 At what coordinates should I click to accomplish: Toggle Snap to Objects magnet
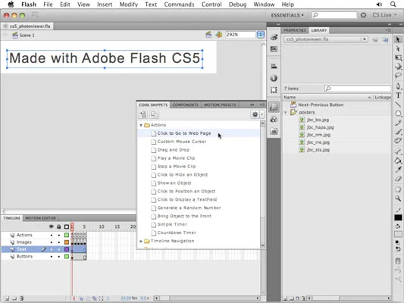(x=398, y=261)
